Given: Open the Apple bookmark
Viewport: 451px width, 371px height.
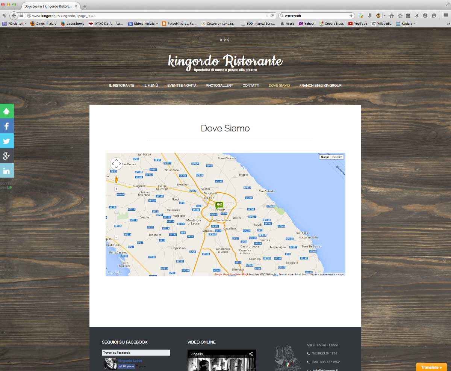Looking at the screenshot, I should [288, 23].
